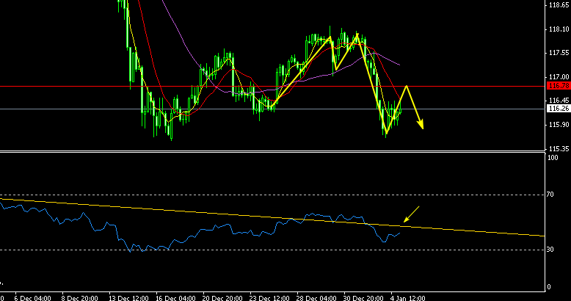This screenshot has width=571, height=301.
Task: Click the '30 Dec 20:00' time axis label
Action: click(x=363, y=298)
